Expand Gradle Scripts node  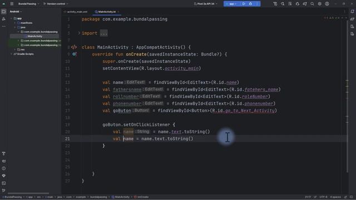pyautogui.click(x=11, y=54)
